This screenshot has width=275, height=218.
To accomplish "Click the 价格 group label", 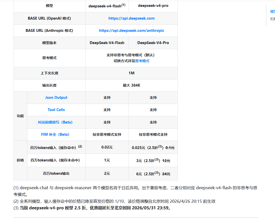I will coord(20,160).
